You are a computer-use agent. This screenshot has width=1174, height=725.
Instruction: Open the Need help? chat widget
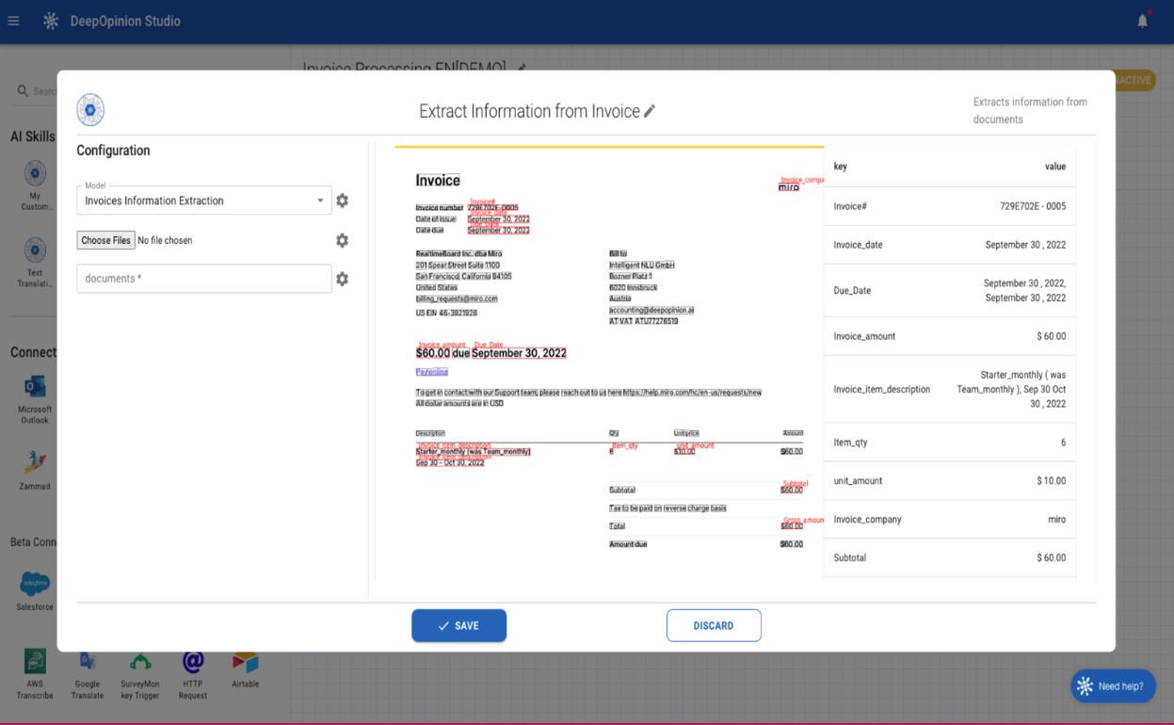(x=1113, y=686)
